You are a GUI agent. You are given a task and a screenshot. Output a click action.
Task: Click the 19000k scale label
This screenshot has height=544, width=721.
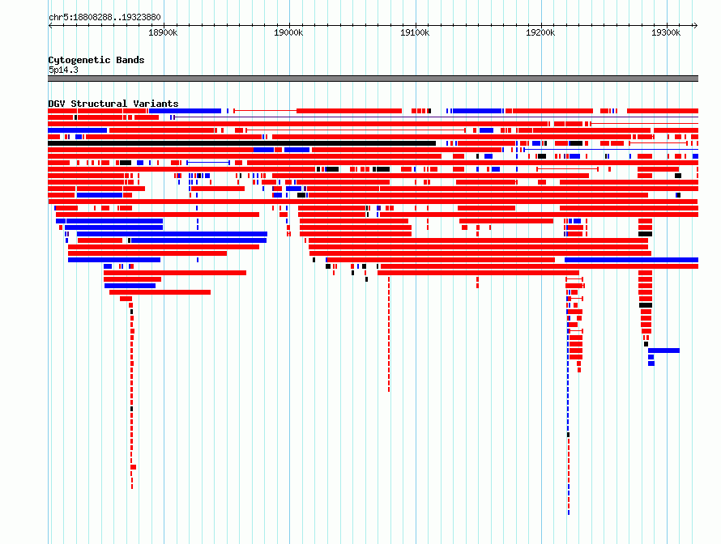click(x=288, y=32)
